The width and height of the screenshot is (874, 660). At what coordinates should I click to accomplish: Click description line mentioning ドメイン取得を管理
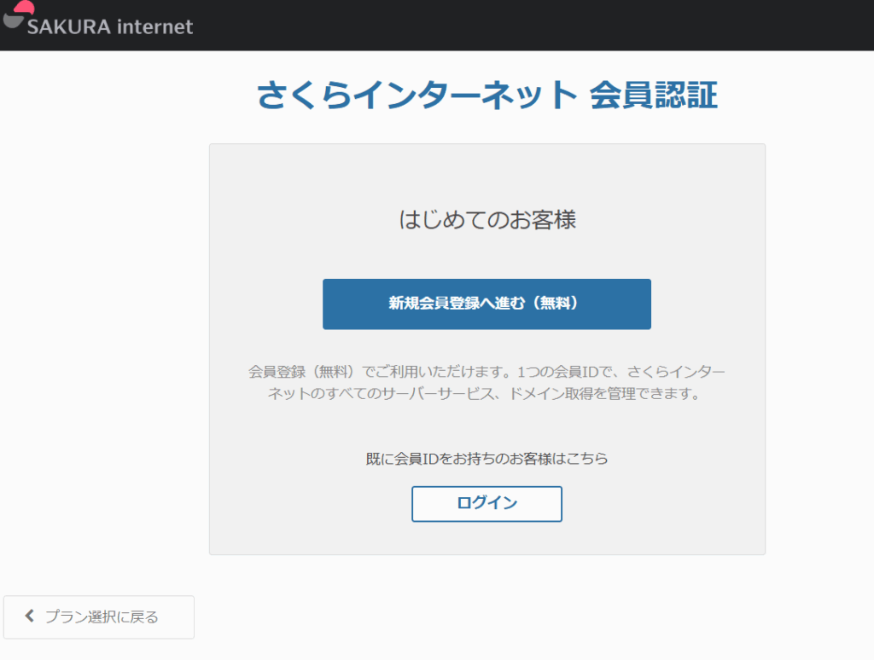487,395
